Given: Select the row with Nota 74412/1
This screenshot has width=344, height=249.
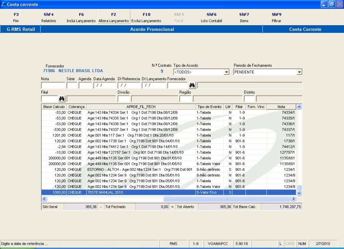Looking at the screenshot, I should 169,147.
